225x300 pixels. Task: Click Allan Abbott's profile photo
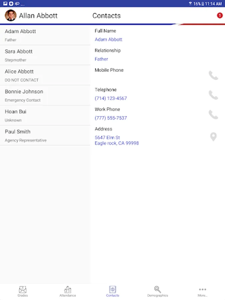tap(11, 15)
